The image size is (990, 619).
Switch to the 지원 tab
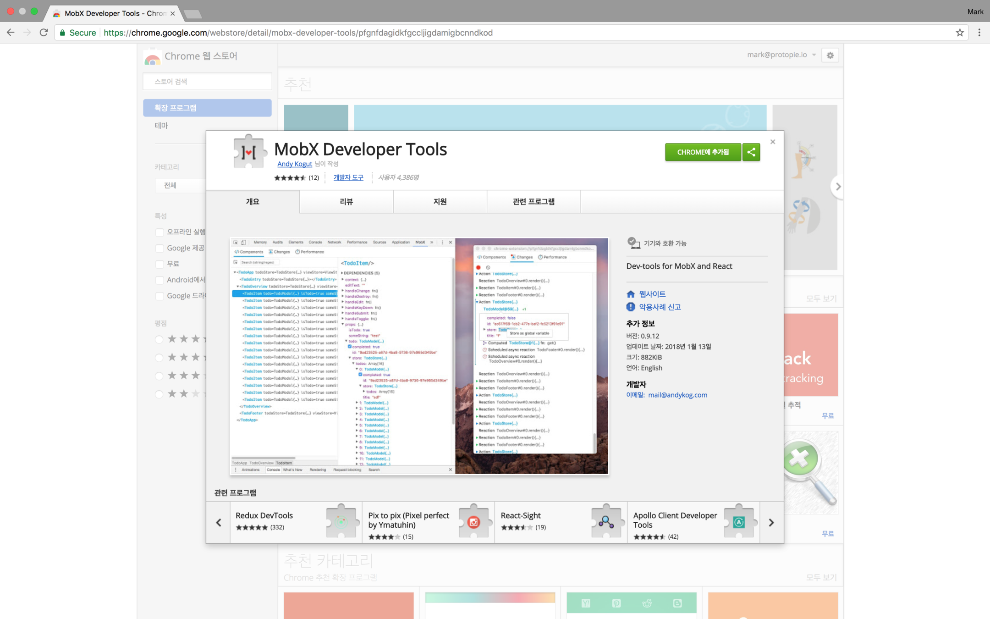(x=440, y=202)
